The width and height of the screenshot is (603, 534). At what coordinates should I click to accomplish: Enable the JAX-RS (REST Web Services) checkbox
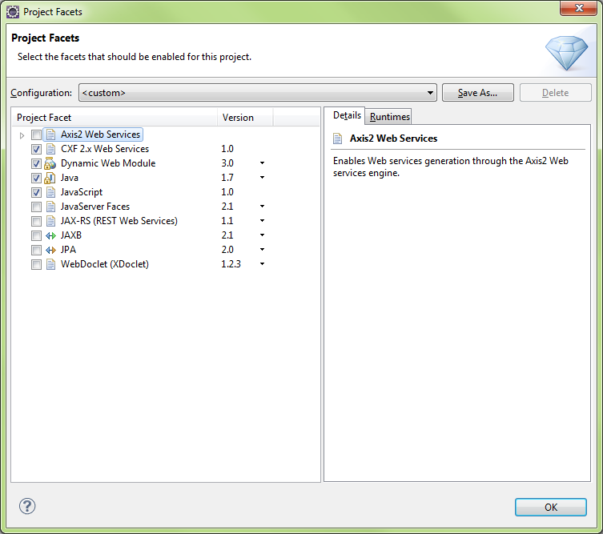point(37,222)
